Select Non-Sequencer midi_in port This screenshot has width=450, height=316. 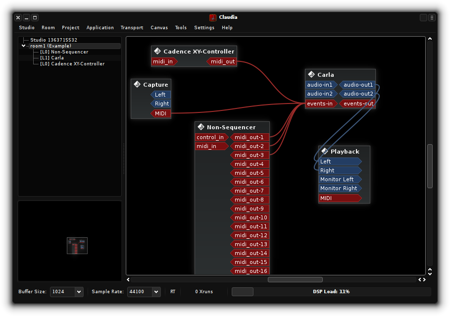(212, 147)
